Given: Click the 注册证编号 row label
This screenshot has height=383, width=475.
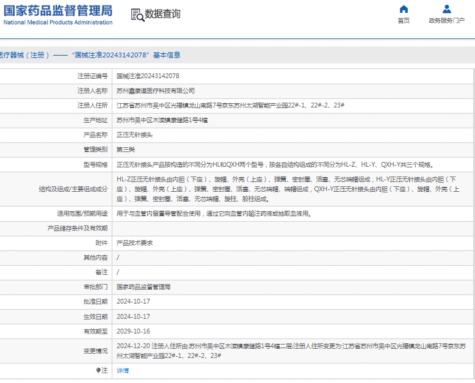Looking at the screenshot, I should click(x=92, y=76).
